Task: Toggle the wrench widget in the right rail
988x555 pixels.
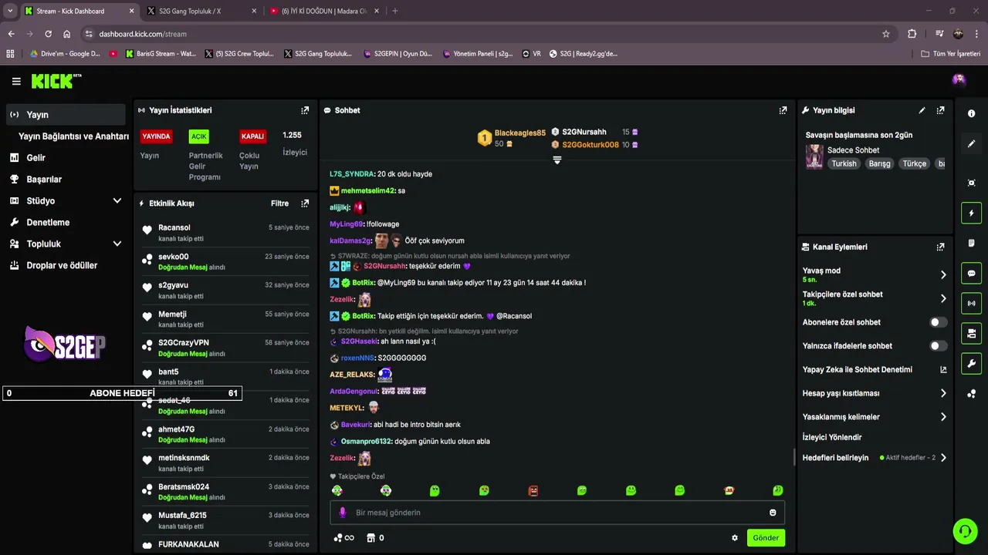Action: coord(971,363)
